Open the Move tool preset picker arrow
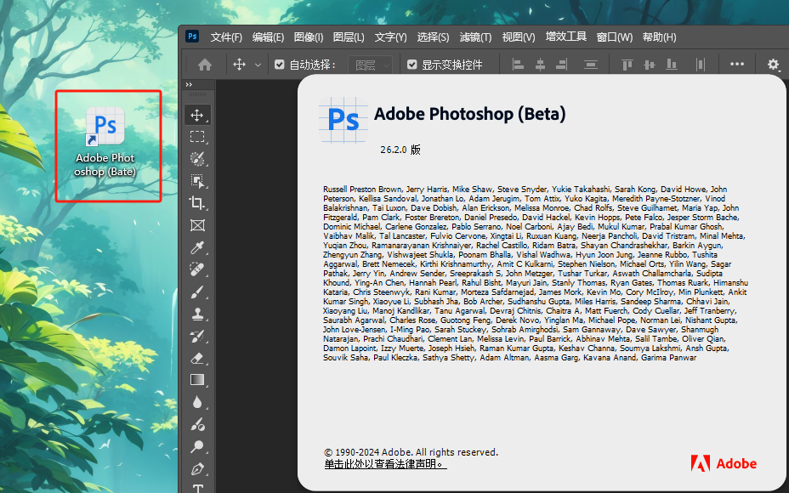The height and width of the screenshot is (493, 789). tap(258, 65)
